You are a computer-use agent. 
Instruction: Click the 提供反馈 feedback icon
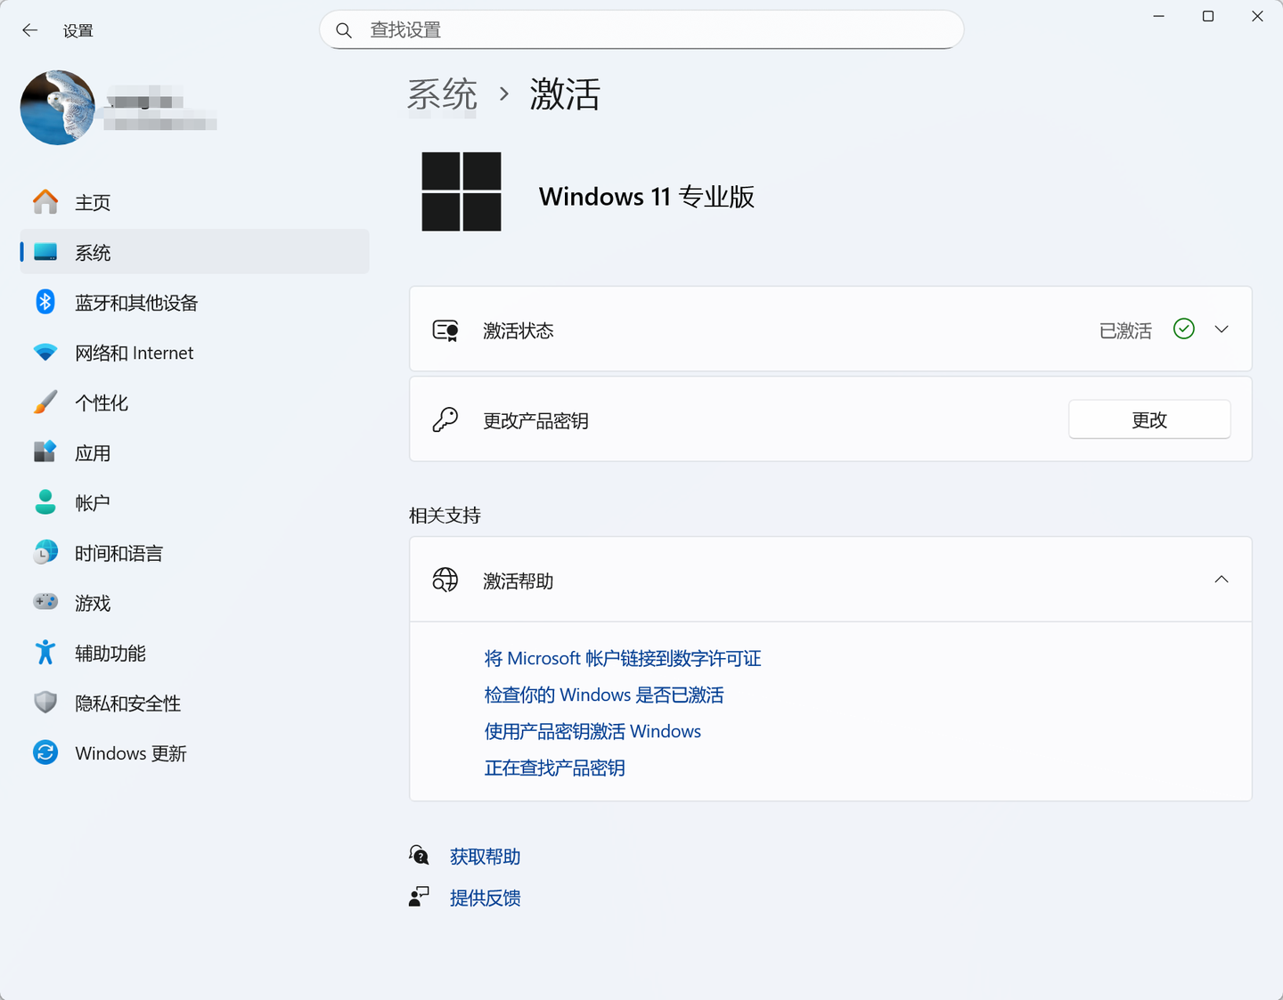(419, 897)
